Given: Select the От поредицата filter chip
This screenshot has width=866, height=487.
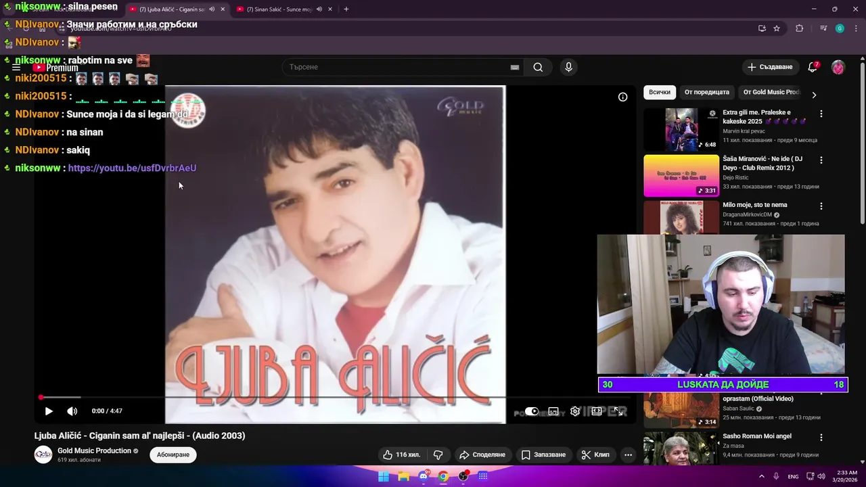Looking at the screenshot, I should pos(707,92).
